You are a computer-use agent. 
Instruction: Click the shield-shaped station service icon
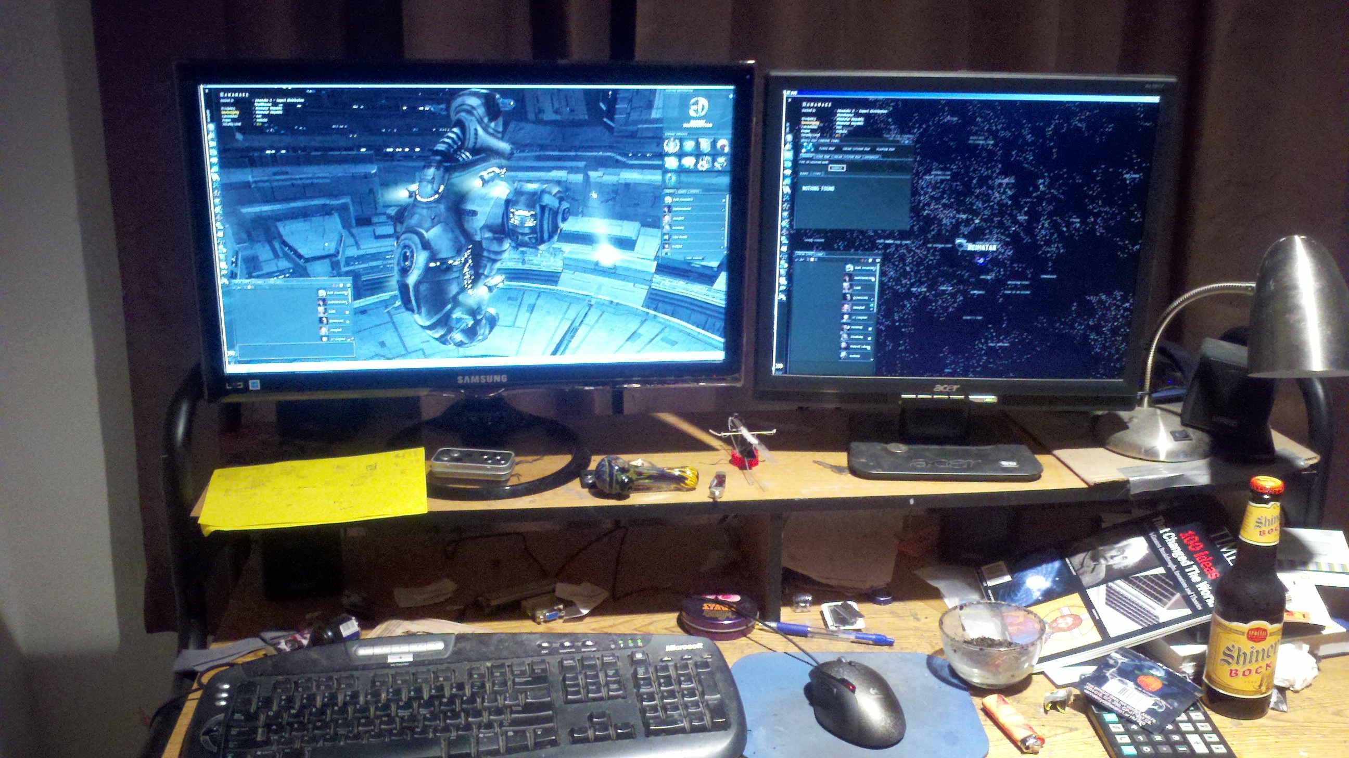coord(706,146)
